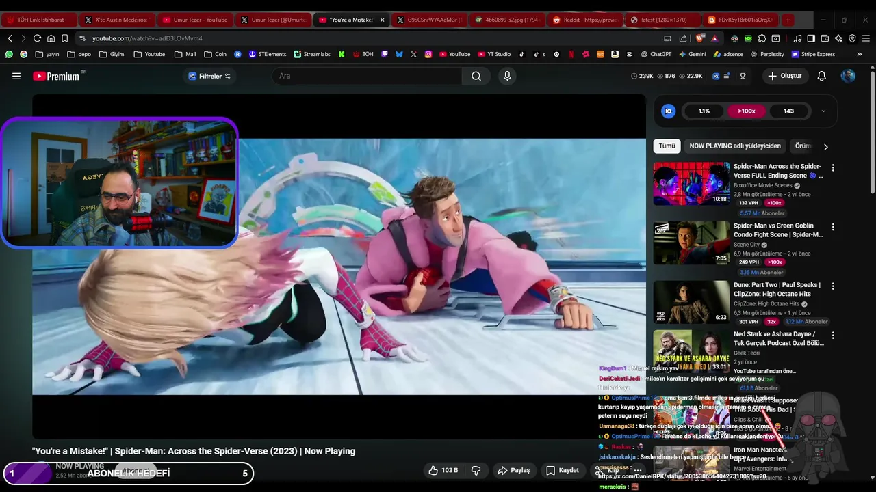Open the ChatGPT bookmark
The image size is (876, 492).
point(656,54)
